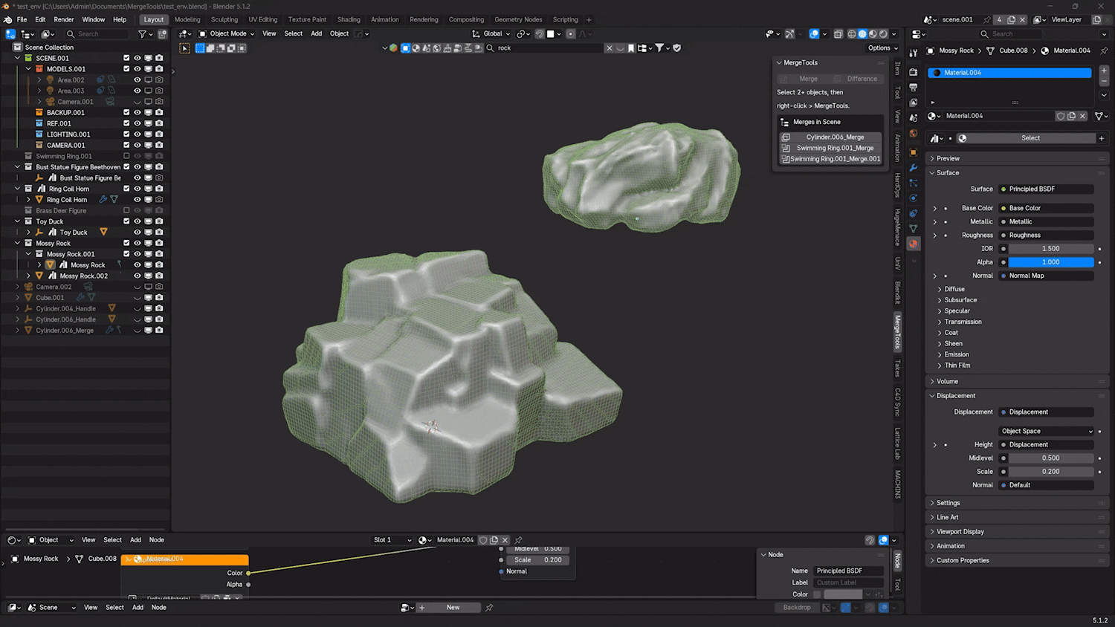Open the Render menu
The height and width of the screenshot is (627, 1115).
[x=64, y=20]
